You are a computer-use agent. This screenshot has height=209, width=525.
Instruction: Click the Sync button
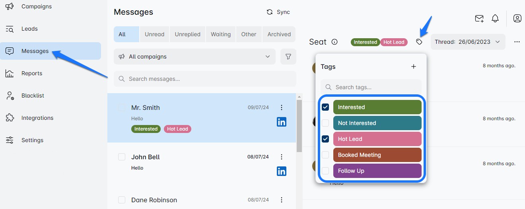(278, 12)
